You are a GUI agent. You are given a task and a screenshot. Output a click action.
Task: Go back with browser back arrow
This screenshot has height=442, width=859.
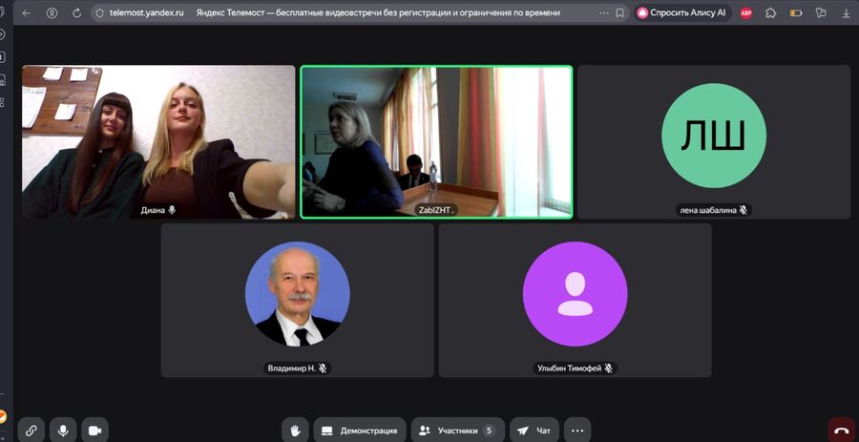(x=26, y=13)
